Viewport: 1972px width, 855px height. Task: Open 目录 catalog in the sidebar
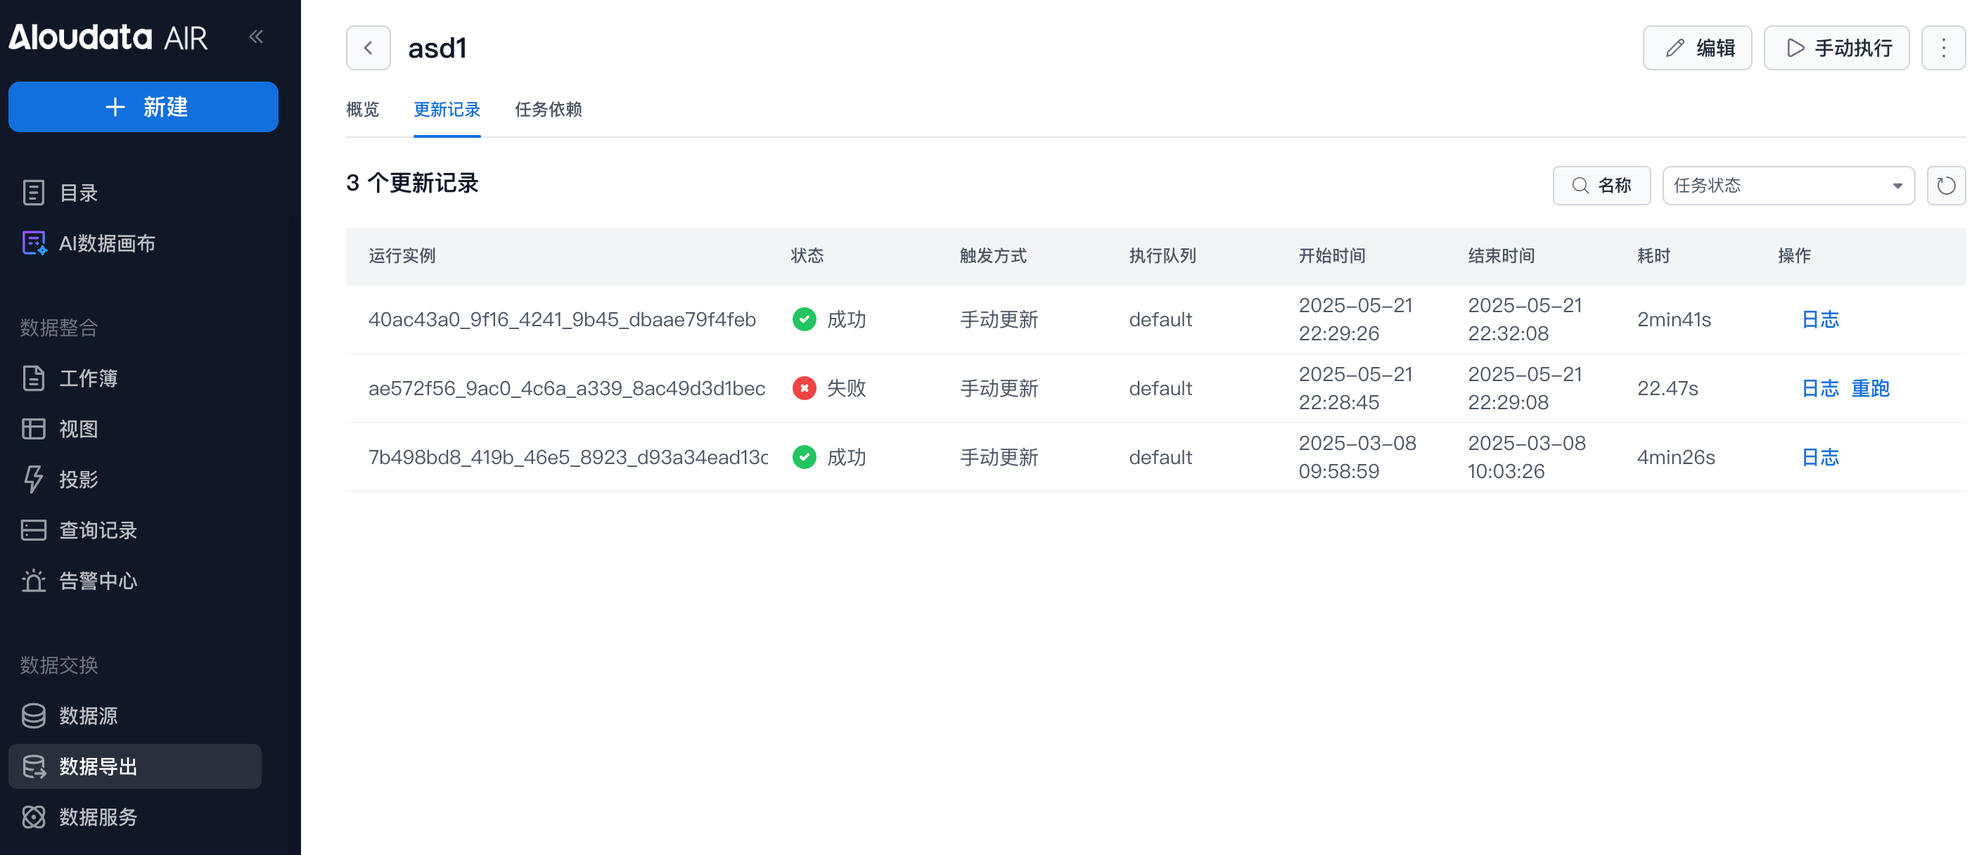[x=79, y=193]
